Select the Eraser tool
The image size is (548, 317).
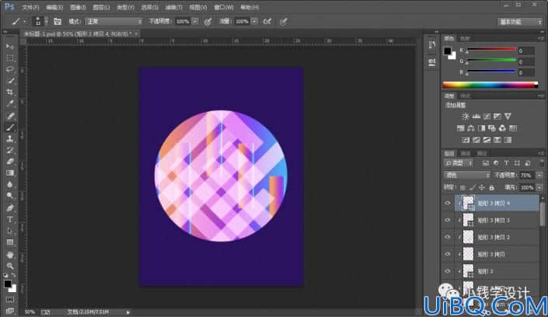pyautogui.click(x=10, y=162)
